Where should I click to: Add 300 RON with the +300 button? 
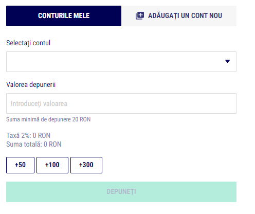click(x=86, y=165)
